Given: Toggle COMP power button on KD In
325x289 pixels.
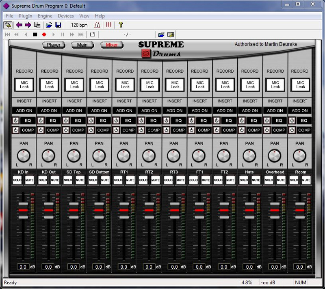Looking at the screenshot, I should click(16, 130).
